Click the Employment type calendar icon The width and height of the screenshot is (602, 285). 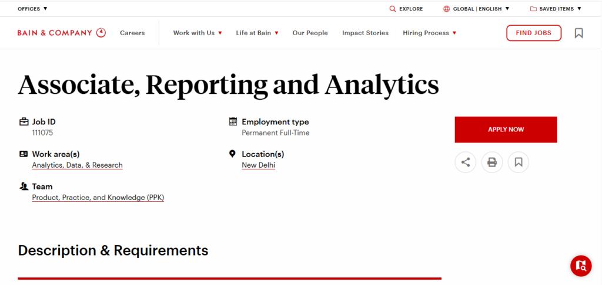233,122
